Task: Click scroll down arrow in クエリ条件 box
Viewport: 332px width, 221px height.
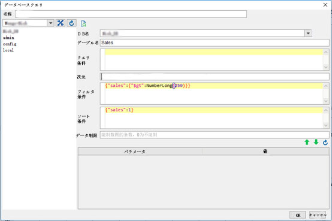Action: pyautogui.click(x=326, y=67)
